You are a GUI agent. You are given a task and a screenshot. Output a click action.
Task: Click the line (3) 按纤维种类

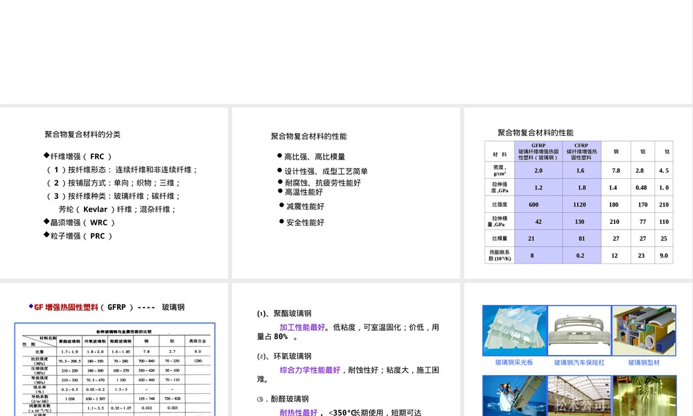pos(113,196)
